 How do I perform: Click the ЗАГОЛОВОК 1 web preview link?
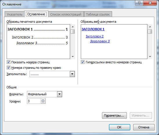pyautogui.click(x=93, y=29)
